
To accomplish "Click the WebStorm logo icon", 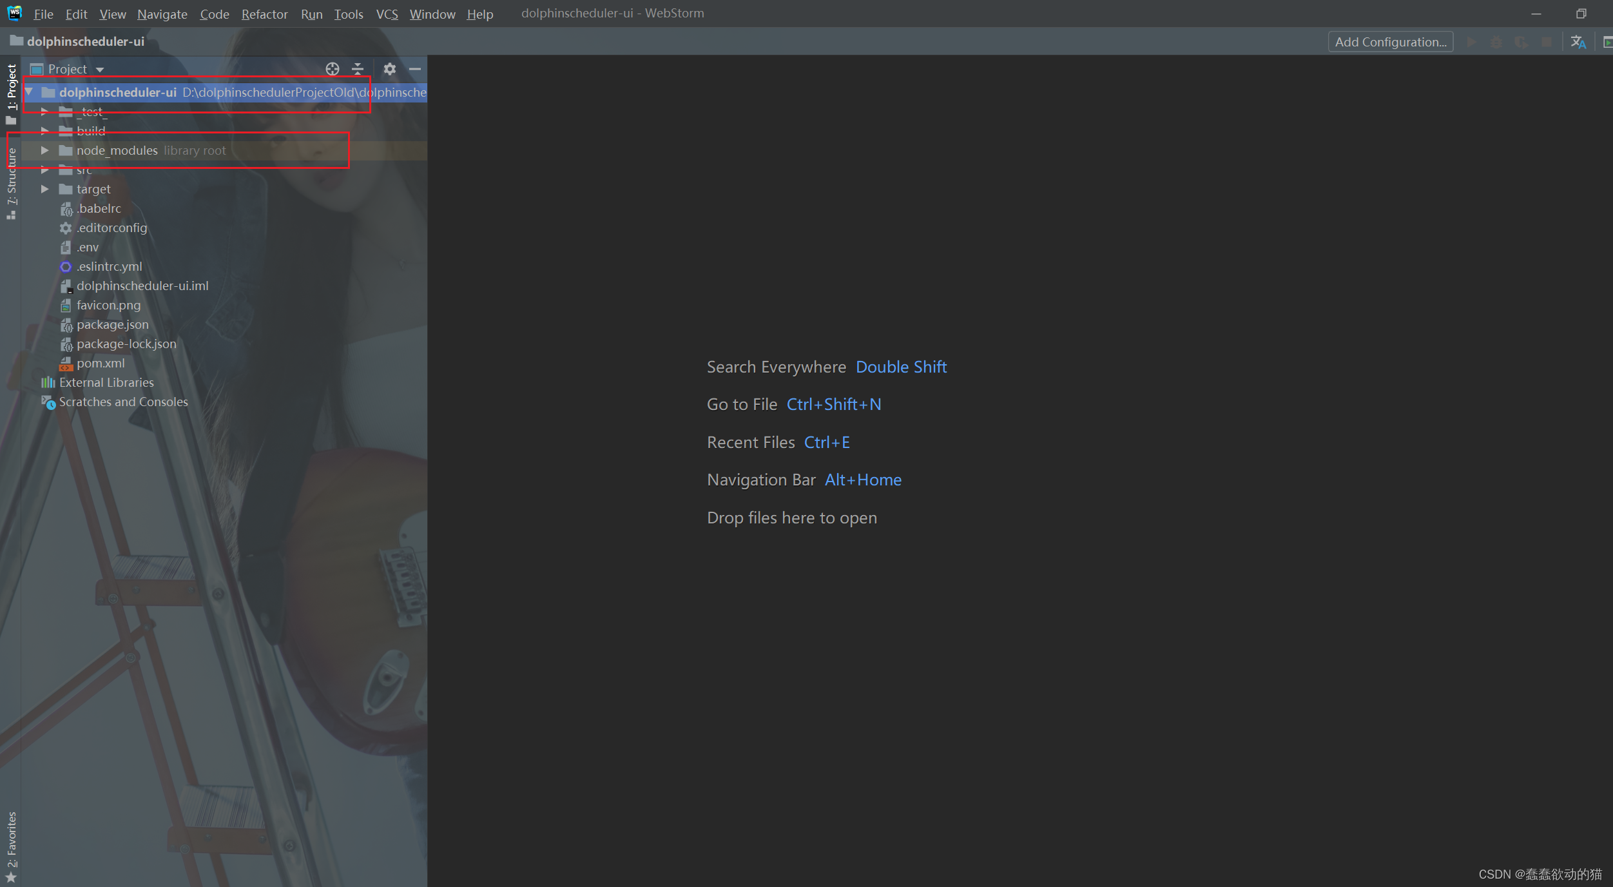I will point(14,13).
